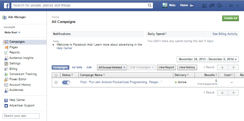Screen dimensions: 244x121
Task: Switch to the Ads tab
Action: click(x=89, y=68)
